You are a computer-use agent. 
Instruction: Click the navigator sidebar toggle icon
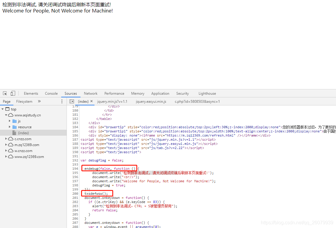point(72,101)
